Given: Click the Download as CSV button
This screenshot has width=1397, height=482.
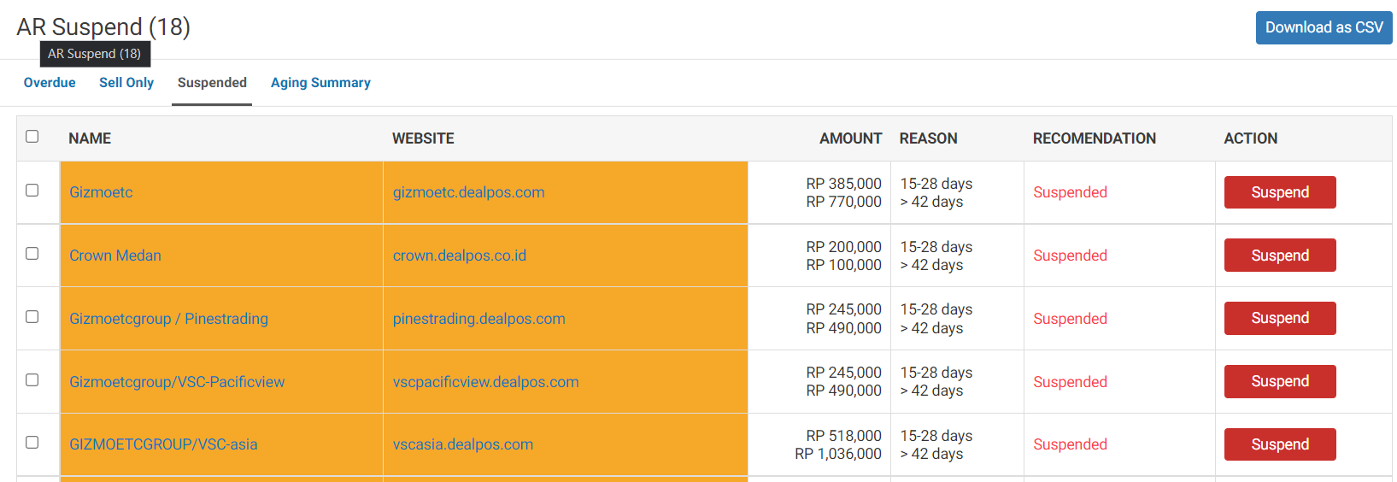Looking at the screenshot, I should coord(1324,27).
